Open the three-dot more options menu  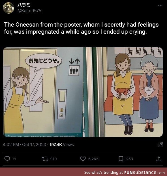tap(160, 5)
